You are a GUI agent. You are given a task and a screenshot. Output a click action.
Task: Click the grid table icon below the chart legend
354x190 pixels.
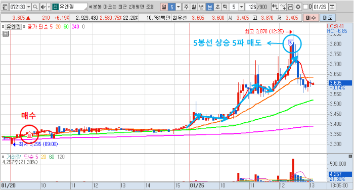(6, 34)
